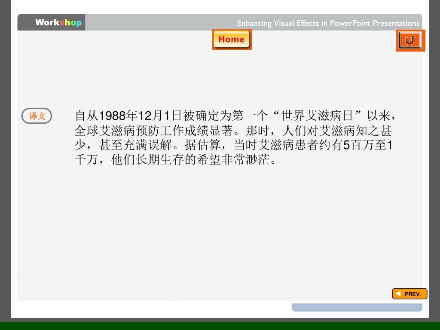Click the text line starting 千万，他们长期生存
Viewport: 440px width, 330px height.
click(175, 160)
